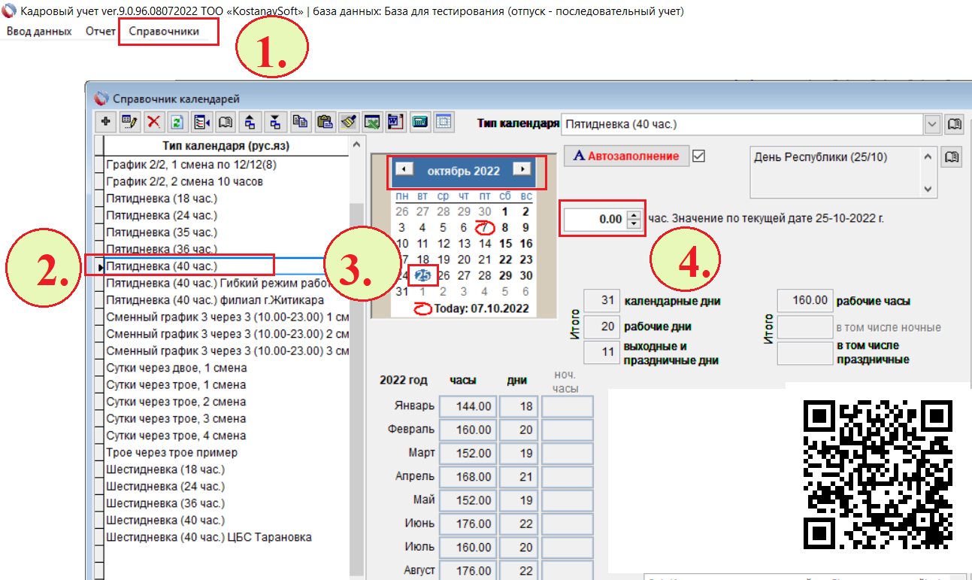The height and width of the screenshot is (580, 972).
Task: Select the Сутки через трое, 3 смена row
Action: point(226,418)
